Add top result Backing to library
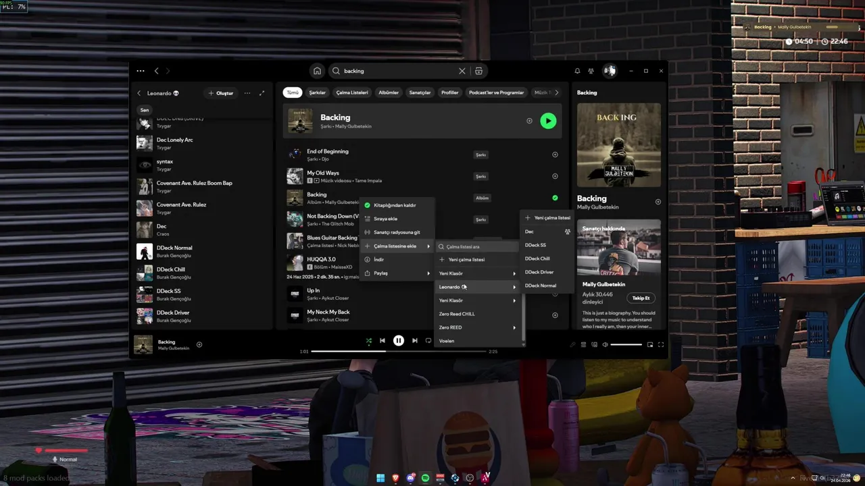865x486 pixels. pos(529,121)
